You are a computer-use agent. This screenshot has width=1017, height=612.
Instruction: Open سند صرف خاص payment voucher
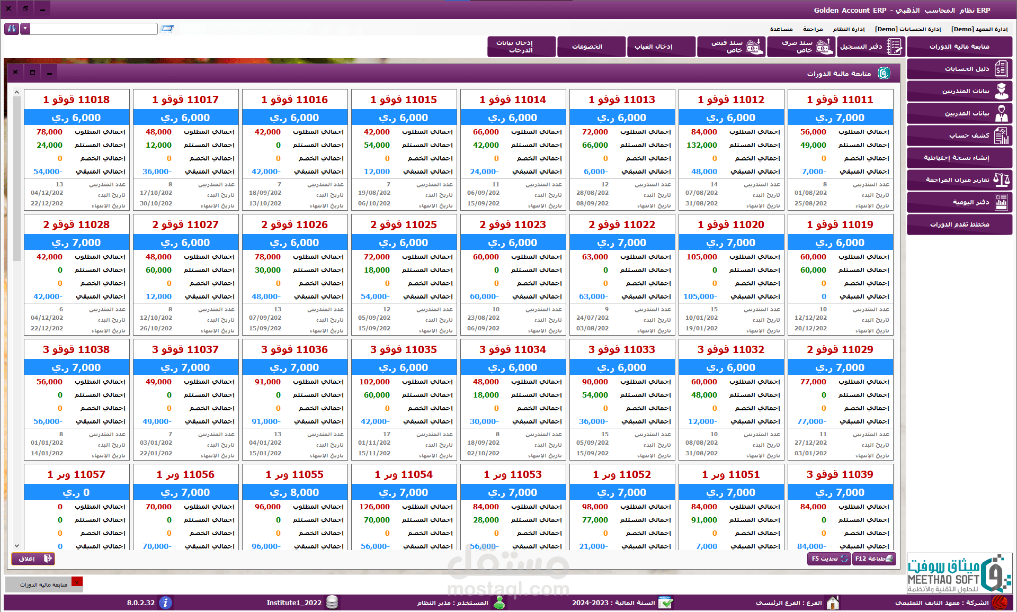[800, 47]
